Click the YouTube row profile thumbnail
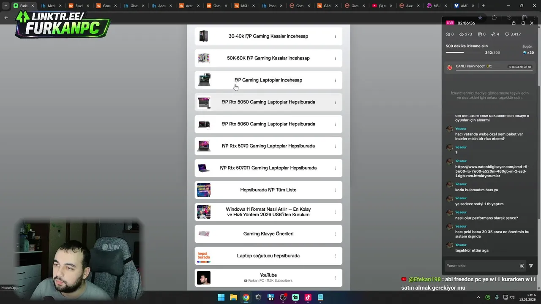This screenshot has width=541, height=304. click(204, 278)
